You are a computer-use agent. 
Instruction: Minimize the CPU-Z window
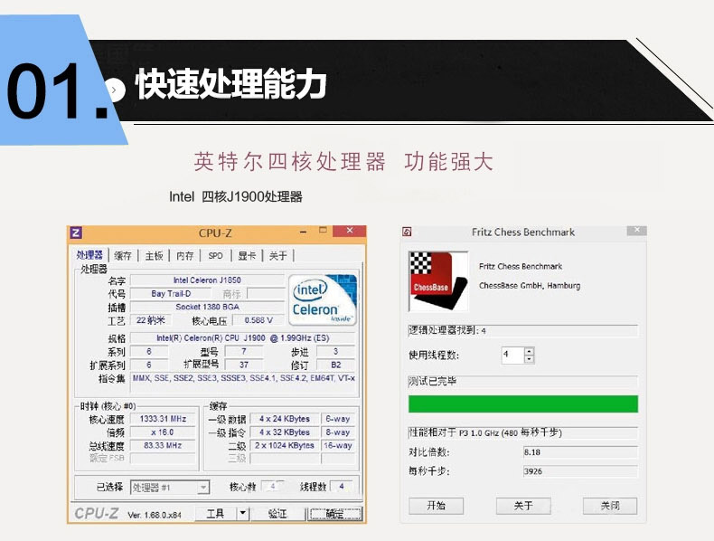(x=304, y=233)
